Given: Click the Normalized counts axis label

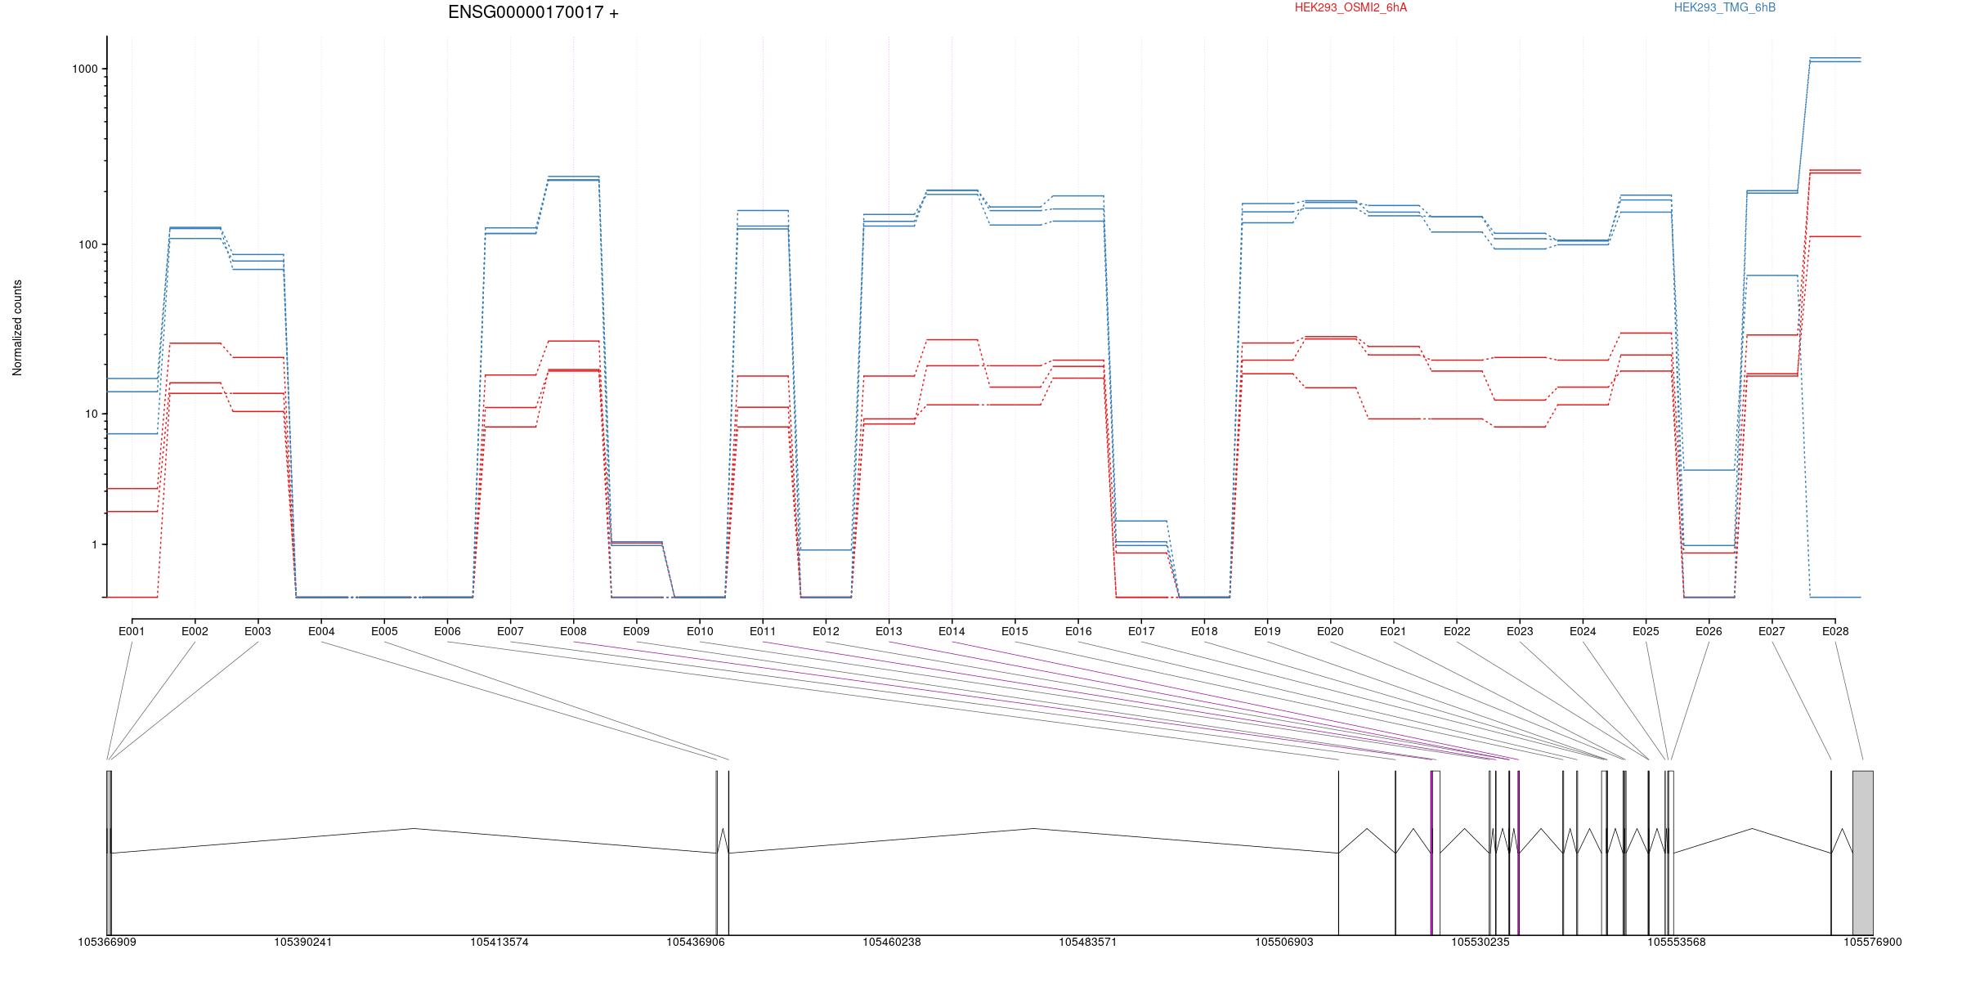Looking at the screenshot, I should click(17, 328).
